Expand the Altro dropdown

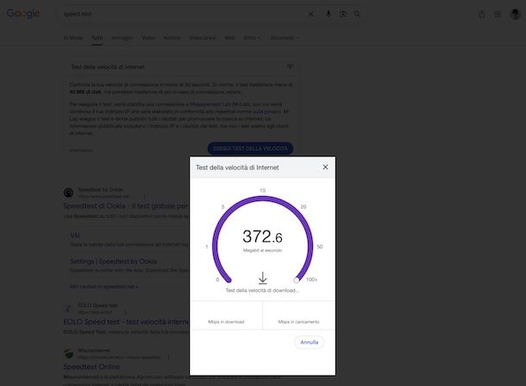pos(252,38)
